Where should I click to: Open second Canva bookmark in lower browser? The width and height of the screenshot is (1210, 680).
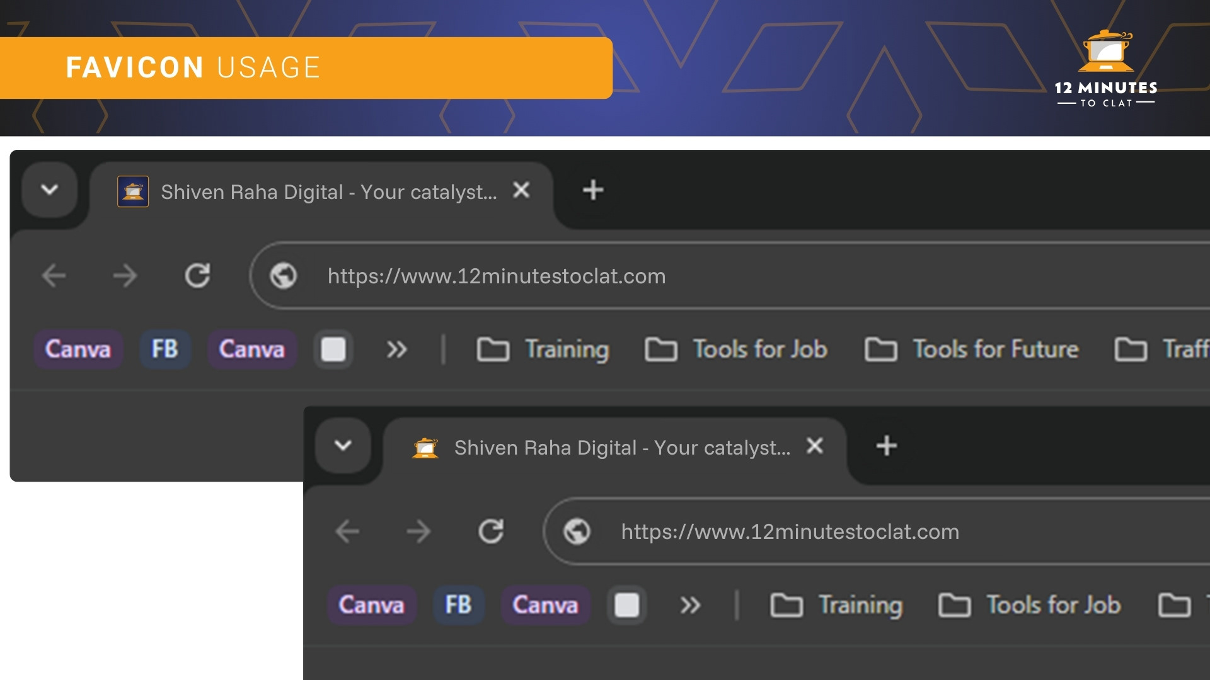click(546, 604)
